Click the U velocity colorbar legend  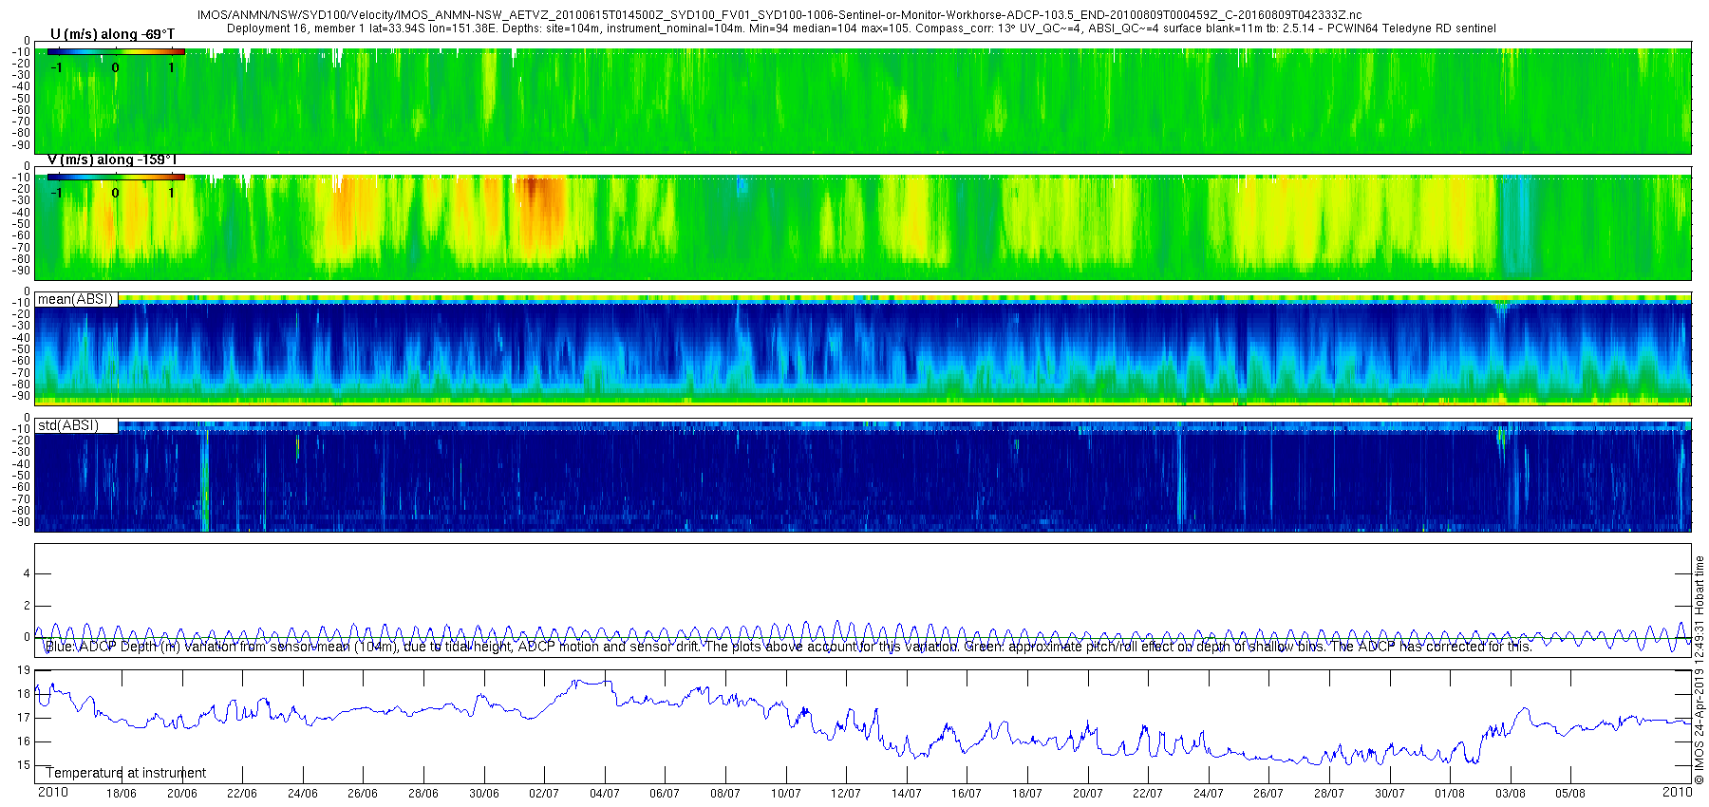pos(116,52)
